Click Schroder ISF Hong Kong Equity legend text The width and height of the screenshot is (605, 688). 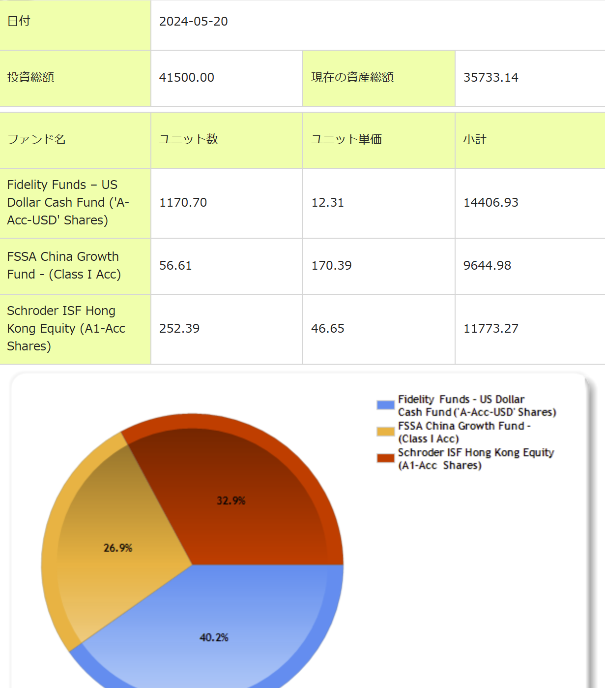pos(475,459)
